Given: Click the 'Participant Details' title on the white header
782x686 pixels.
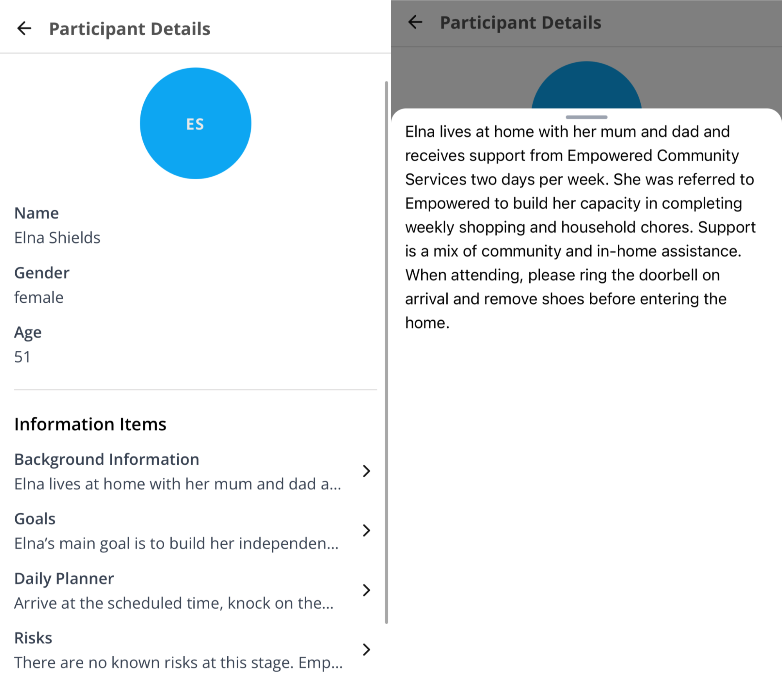Looking at the screenshot, I should (129, 29).
